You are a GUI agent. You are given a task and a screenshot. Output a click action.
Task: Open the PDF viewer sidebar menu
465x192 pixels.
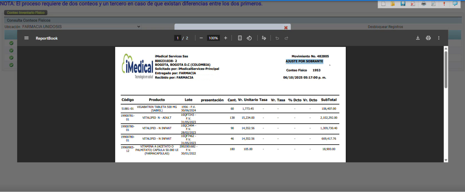pyautogui.click(x=26, y=38)
